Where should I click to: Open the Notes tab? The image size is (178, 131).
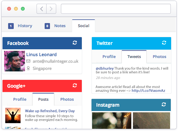tap(55, 26)
